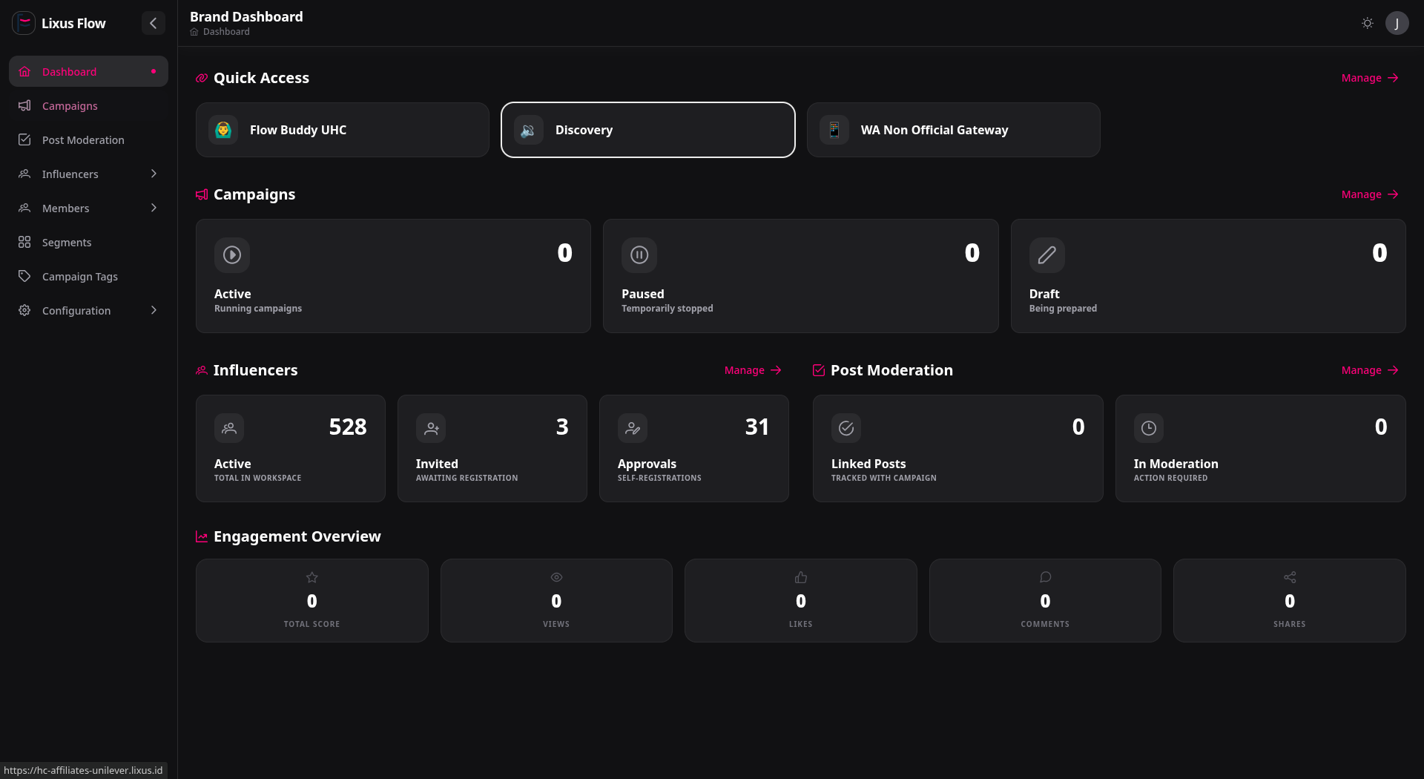Click the In Moderation clock icon

pyautogui.click(x=1148, y=428)
